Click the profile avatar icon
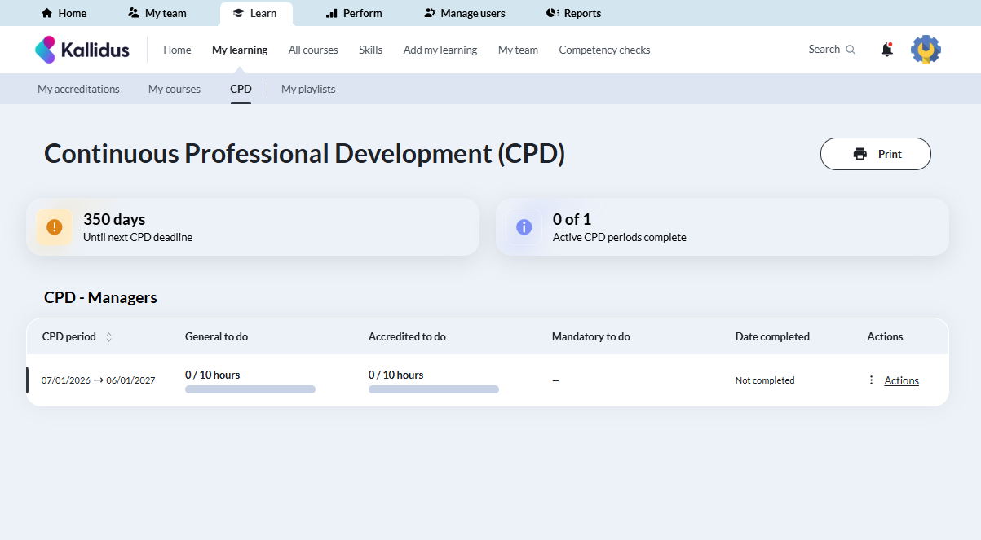This screenshot has width=981, height=540. [926, 49]
